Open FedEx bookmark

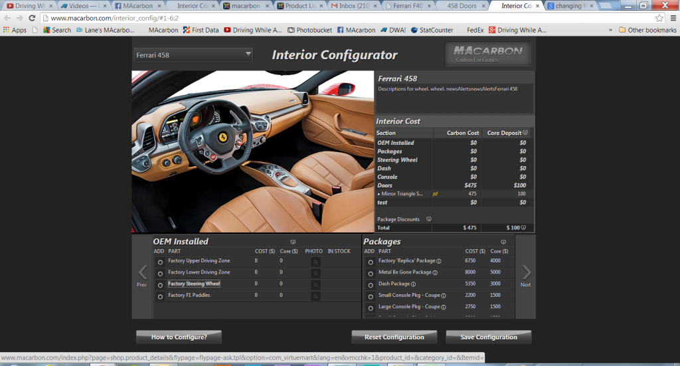click(x=475, y=30)
